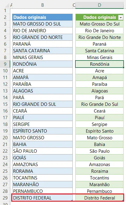This screenshot has width=126, height=205.
Task: Click the blue Dados originais header cell
Action: 42,17
